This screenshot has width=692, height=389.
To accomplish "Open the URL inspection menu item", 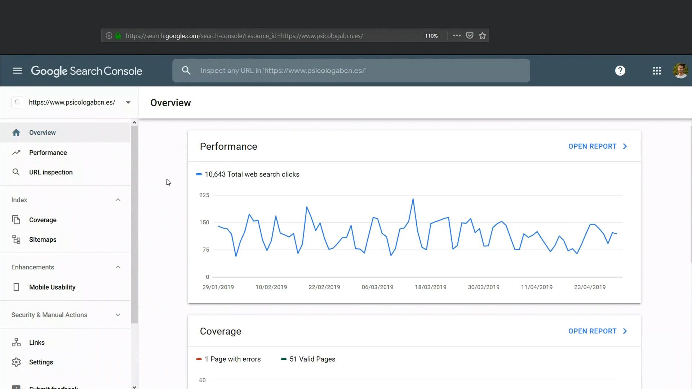I will pos(65,172).
